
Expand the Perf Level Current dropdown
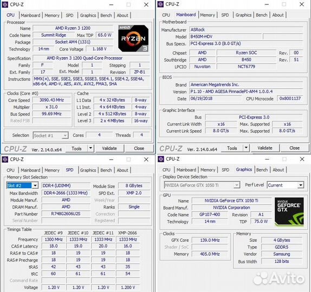pyautogui.click(x=301, y=185)
